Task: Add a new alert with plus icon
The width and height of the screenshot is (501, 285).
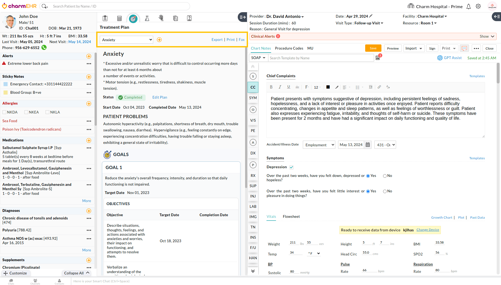Action: pos(89,56)
